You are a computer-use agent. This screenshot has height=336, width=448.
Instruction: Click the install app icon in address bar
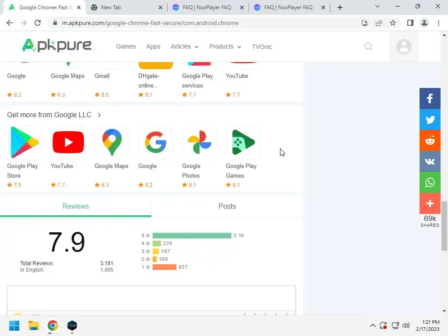coord(365,23)
